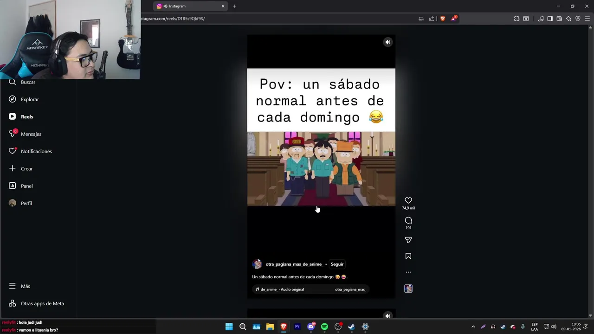Toggle the browser sidebar panel
Screen dimensions: 594x334
550,19
